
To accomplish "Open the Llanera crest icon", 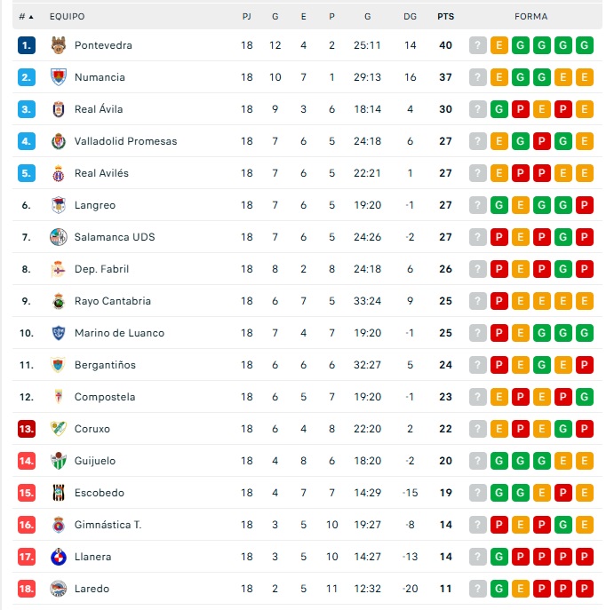I will click(x=58, y=557).
